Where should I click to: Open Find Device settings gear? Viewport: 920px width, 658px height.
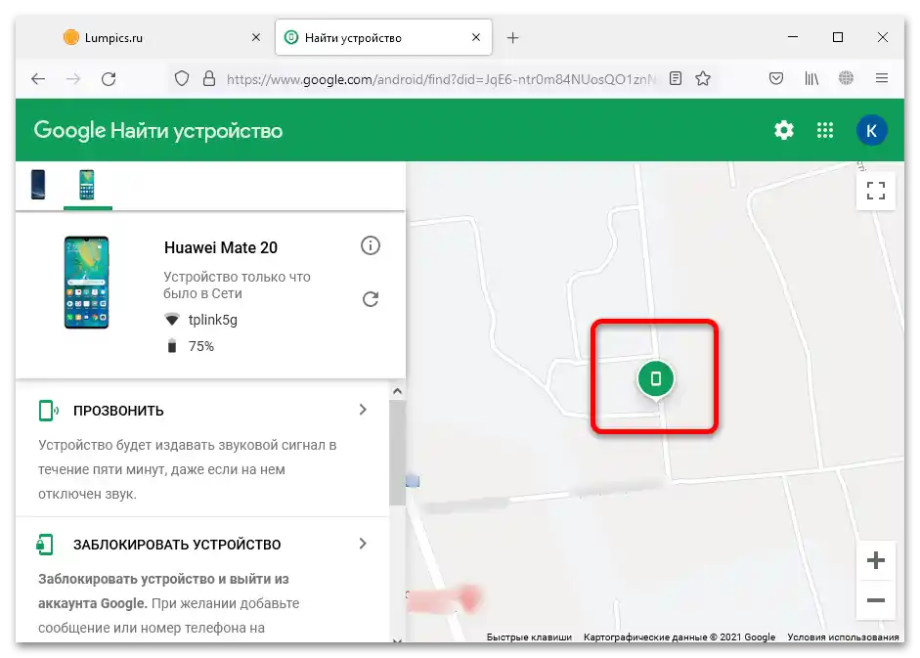tap(784, 130)
